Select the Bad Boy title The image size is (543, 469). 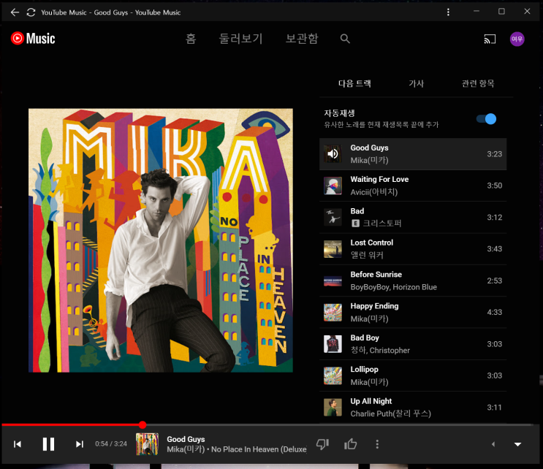click(x=365, y=338)
